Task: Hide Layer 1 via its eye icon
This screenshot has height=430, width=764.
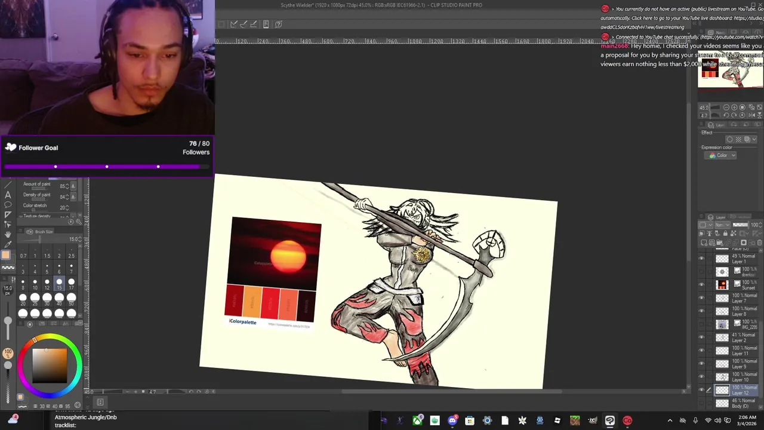Action: click(x=701, y=259)
